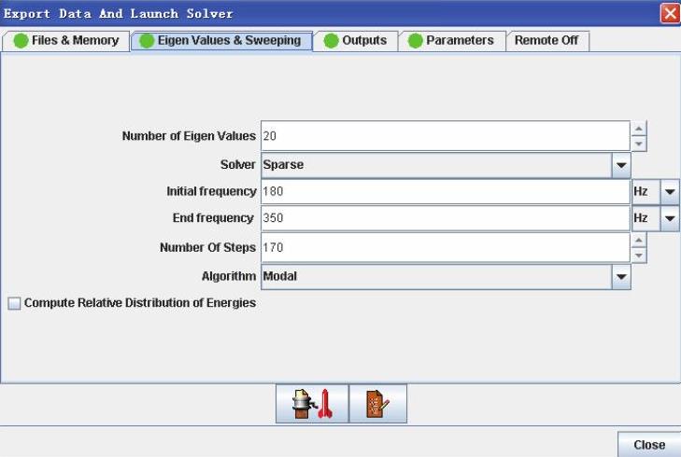This screenshot has height=457, width=681.
Task: Go to the Parameters tab
Action: 451,41
